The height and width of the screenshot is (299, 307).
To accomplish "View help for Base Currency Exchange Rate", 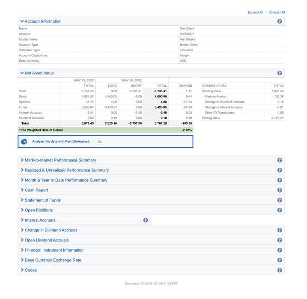I will pos(280,260).
